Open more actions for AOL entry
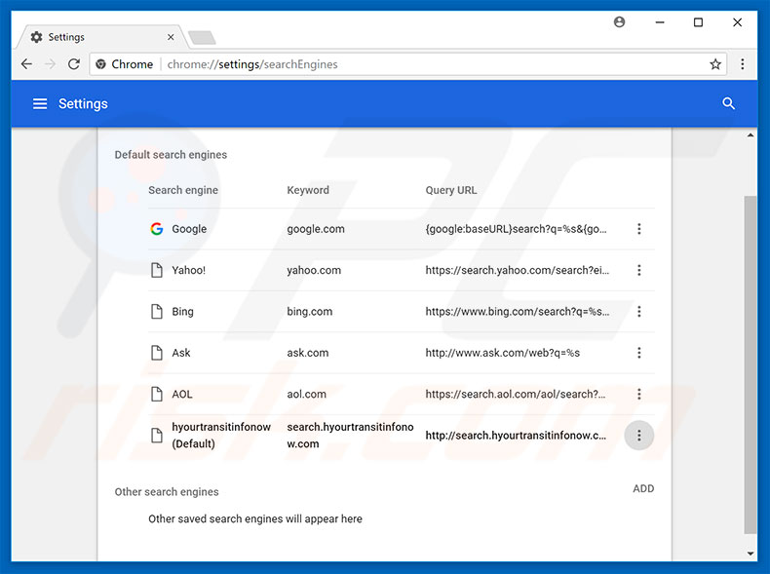The width and height of the screenshot is (770, 574). click(639, 395)
